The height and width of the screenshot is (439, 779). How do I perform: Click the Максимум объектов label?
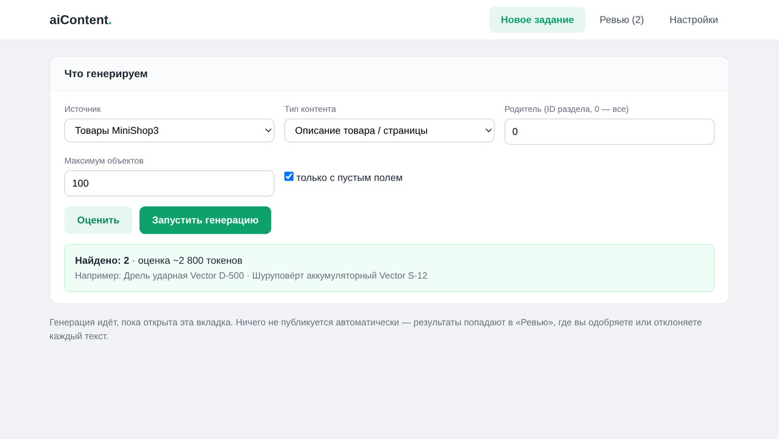click(x=104, y=161)
